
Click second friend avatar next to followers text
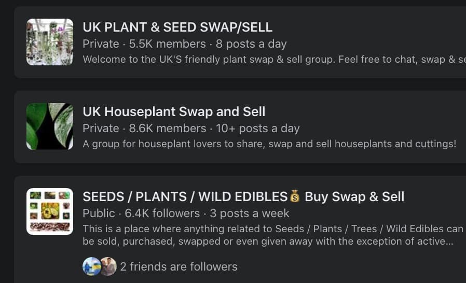108,266
